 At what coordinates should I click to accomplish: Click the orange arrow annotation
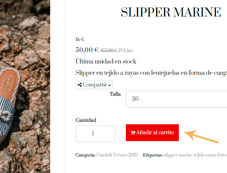(201, 137)
